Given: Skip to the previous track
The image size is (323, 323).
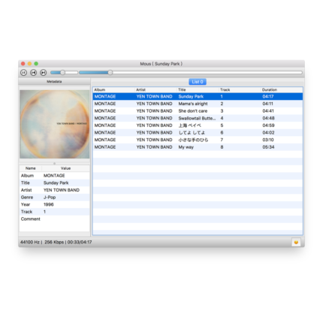Looking at the screenshot, I should pyautogui.click(x=34, y=73).
